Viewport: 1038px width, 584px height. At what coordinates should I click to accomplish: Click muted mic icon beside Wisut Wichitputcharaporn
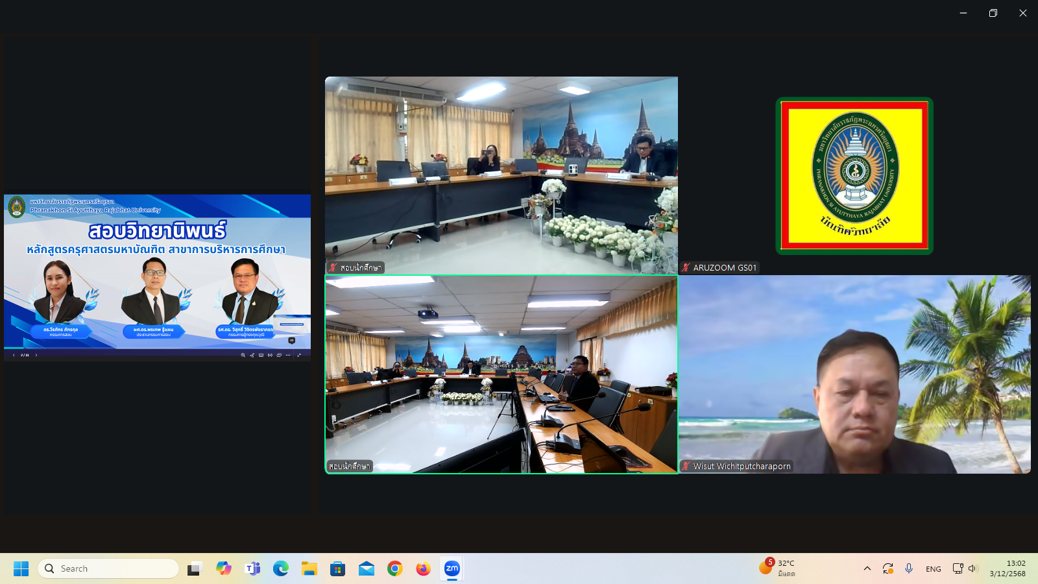tap(686, 466)
